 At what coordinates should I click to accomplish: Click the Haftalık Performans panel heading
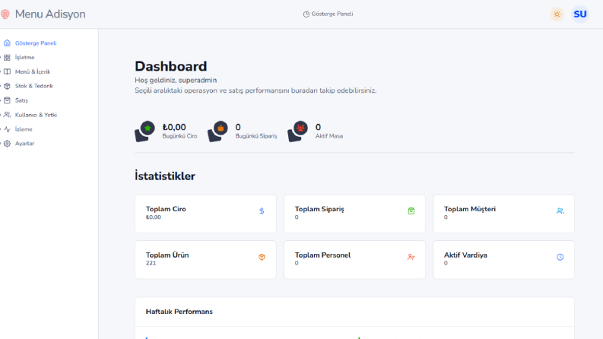(179, 312)
